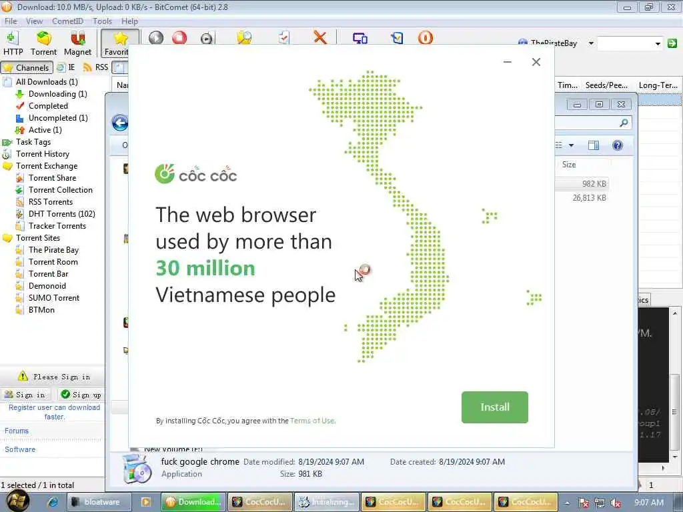Open The Pirate Bay site entry
This screenshot has width=683, height=512.
53,250
